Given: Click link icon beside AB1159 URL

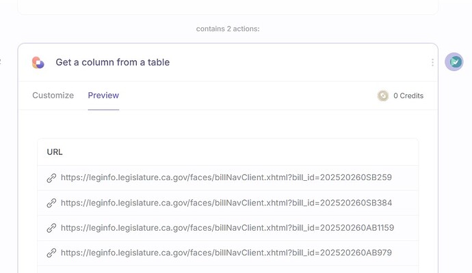Looking at the screenshot, I should (x=51, y=228).
